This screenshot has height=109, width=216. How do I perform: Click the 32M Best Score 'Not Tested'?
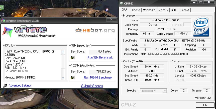coord(100,51)
